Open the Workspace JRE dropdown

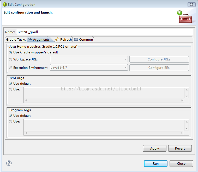89,59
